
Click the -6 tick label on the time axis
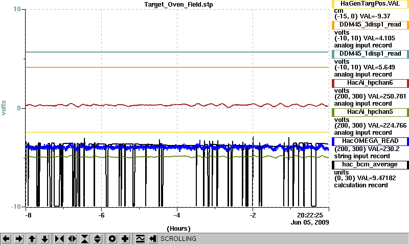click(101, 215)
